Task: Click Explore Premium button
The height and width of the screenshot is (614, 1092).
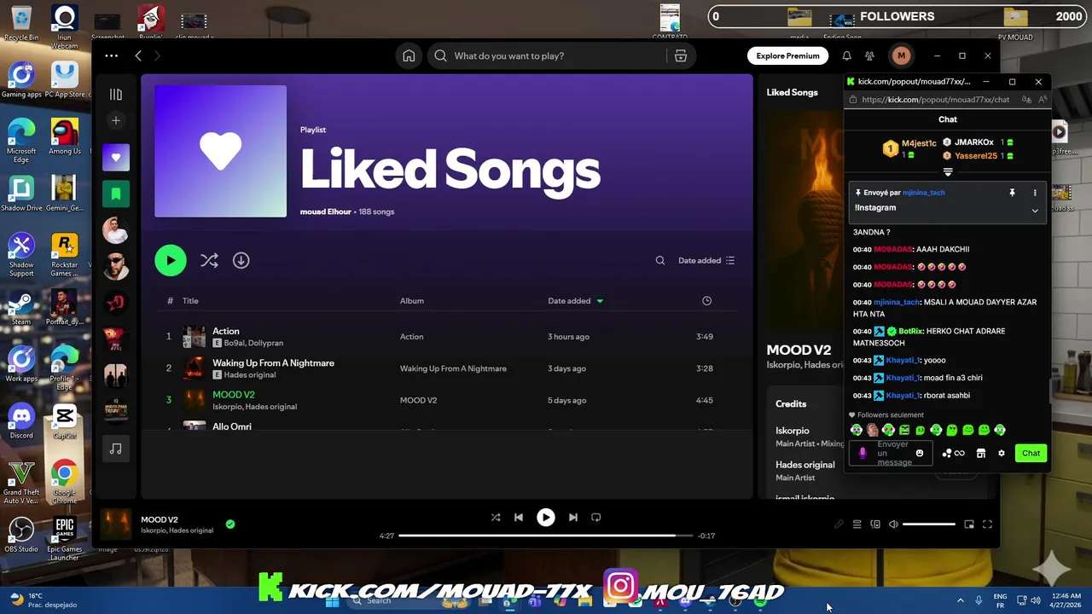Action: coord(787,55)
